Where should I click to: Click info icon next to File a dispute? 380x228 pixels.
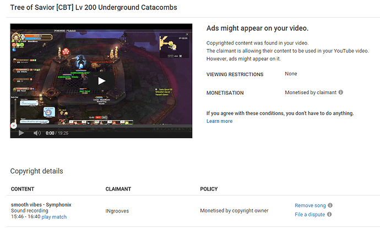coord(329,214)
